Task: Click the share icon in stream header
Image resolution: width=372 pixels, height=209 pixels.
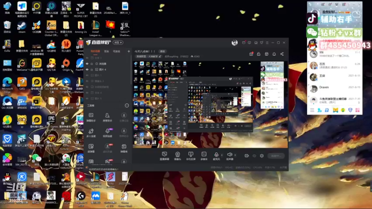Action: [x=282, y=54]
